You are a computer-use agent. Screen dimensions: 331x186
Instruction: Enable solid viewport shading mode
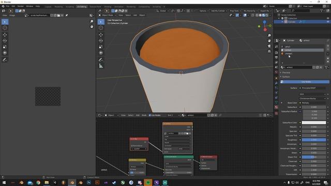pos(260,15)
